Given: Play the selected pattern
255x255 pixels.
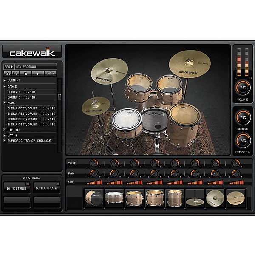Looking at the screenshot, I should click(38, 74).
